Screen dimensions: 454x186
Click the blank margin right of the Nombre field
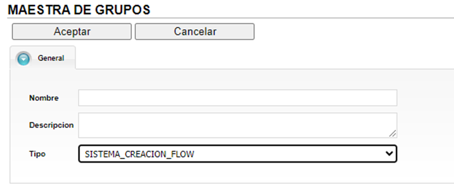(425, 98)
